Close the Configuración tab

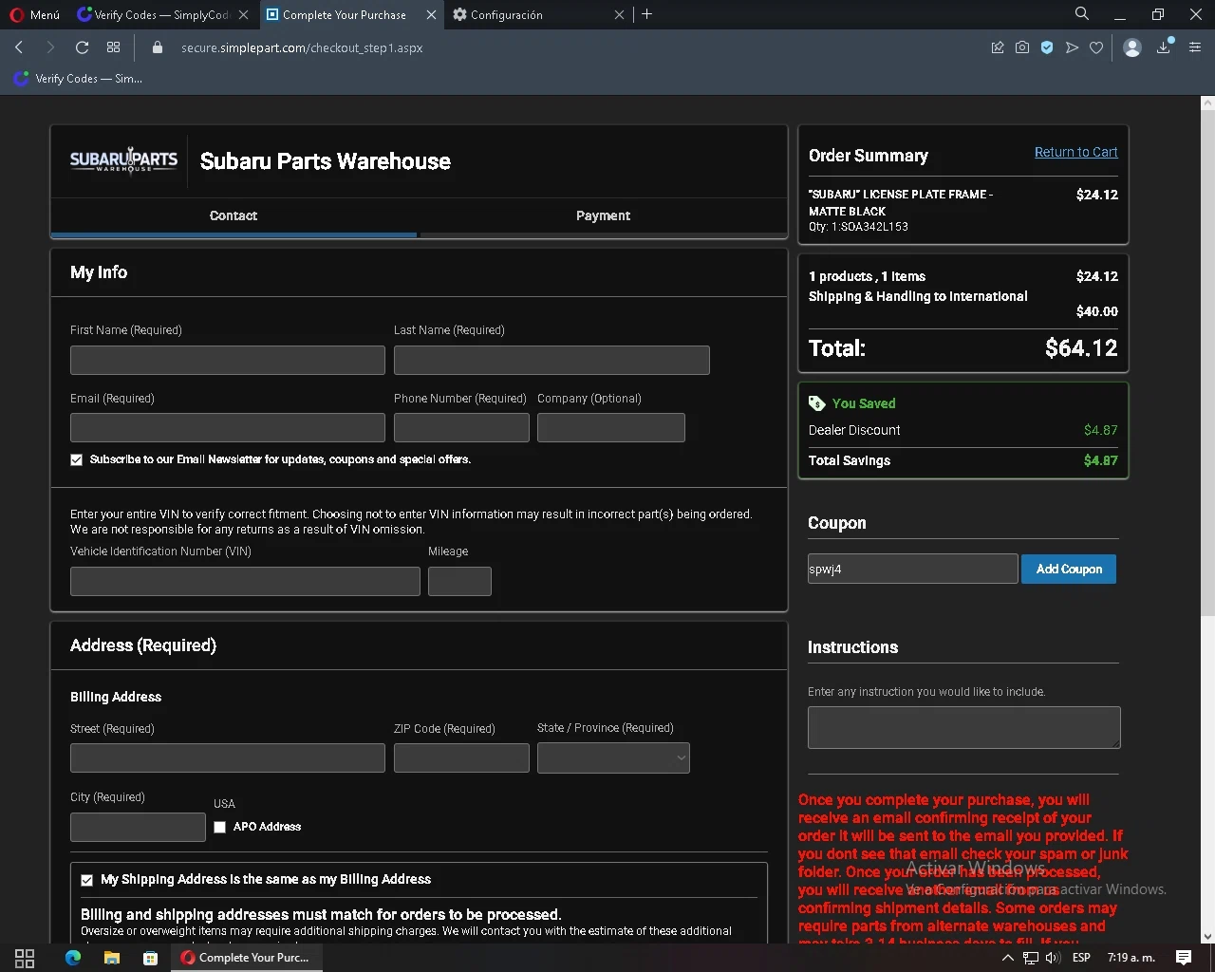(619, 14)
